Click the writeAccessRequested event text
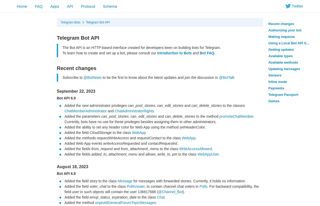320x206 pixels. [x=122, y=143]
